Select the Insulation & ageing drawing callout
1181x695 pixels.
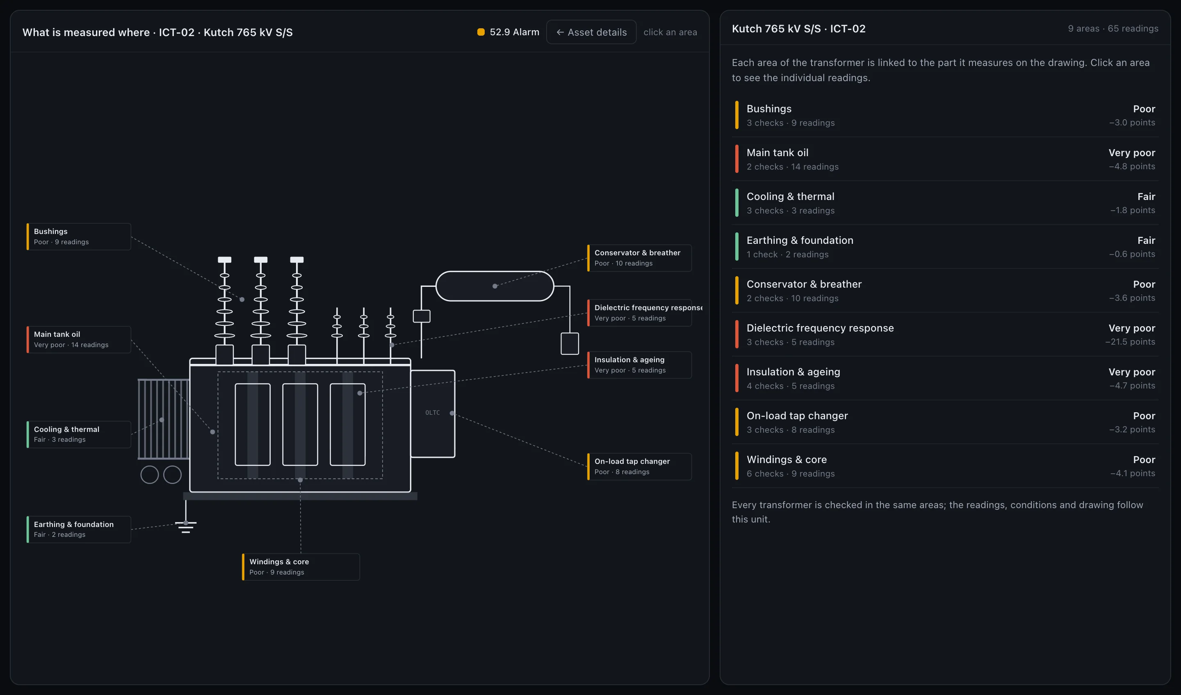coord(639,365)
